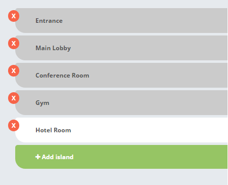Select the Main Lobby island row
The width and height of the screenshot is (228, 185).
coord(121,48)
